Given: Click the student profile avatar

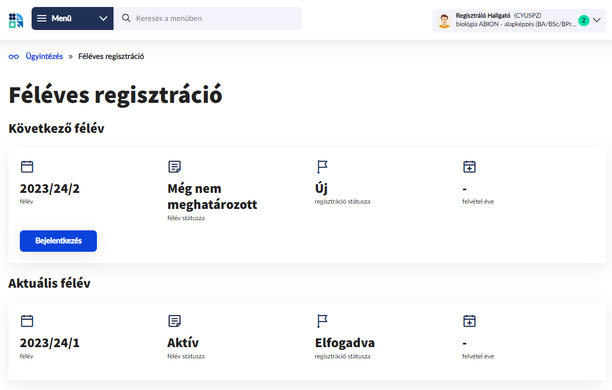Looking at the screenshot, I should [444, 21].
